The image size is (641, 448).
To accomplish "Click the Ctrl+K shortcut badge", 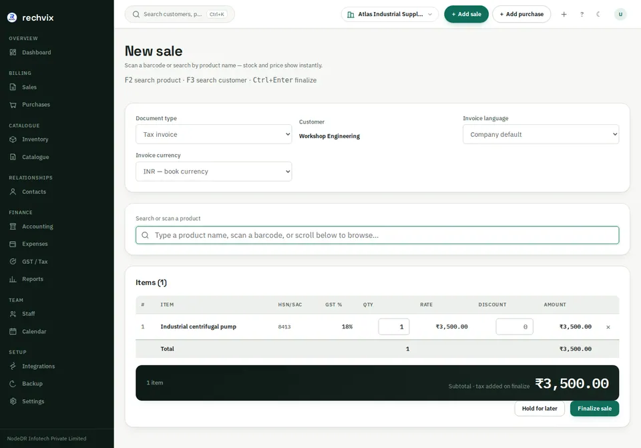I will click(x=216, y=14).
